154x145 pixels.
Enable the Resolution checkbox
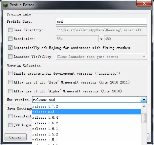pos(10,39)
